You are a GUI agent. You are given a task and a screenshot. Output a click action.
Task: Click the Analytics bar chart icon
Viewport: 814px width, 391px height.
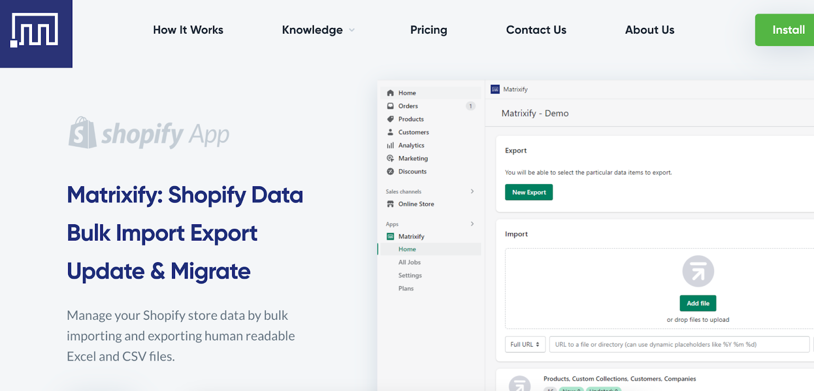point(390,145)
